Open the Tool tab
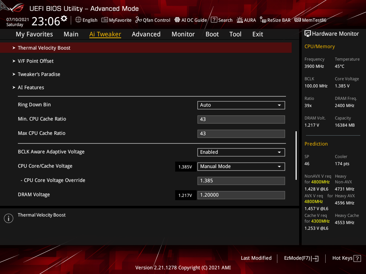The image size is (366, 274). (235, 34)
